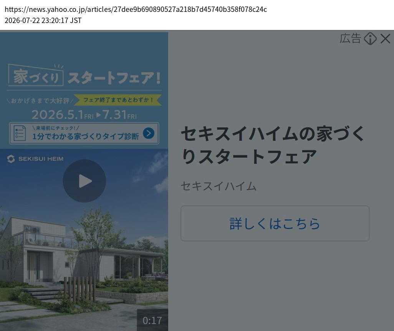Play the Sekisui Heim video ad
Screen dimensions: 394x331
(84, 181)
